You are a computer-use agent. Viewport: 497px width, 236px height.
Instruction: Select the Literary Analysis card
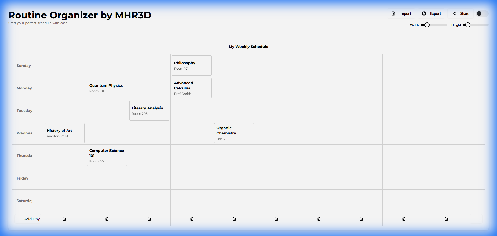pyautogui.click(x=149, y=111)
